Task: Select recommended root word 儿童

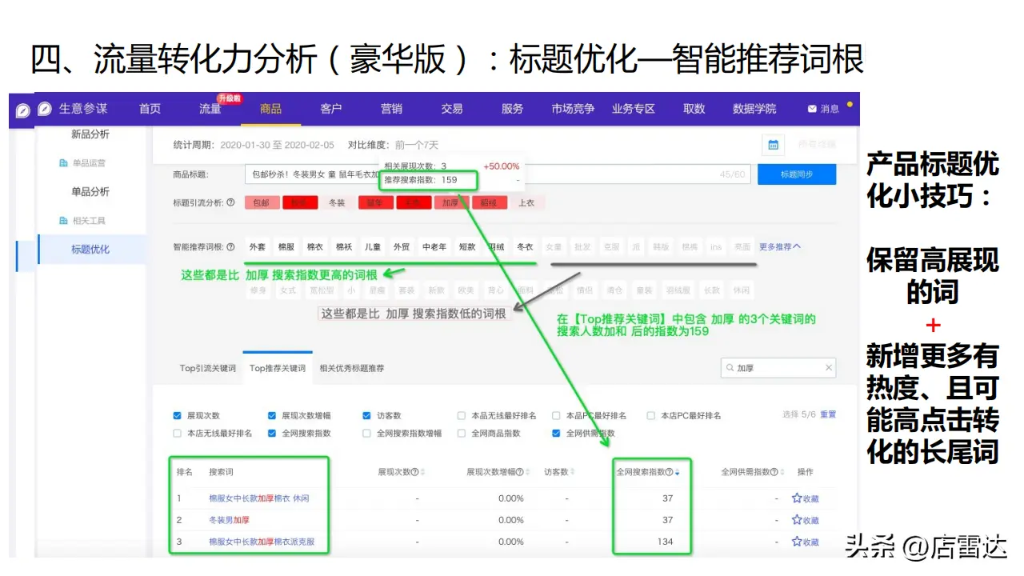Action: (372, 247)
